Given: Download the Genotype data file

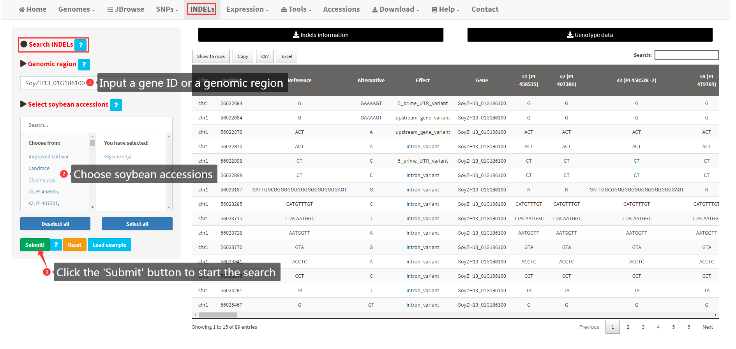Looking at the screenshot, I should (x=590, y=35).
